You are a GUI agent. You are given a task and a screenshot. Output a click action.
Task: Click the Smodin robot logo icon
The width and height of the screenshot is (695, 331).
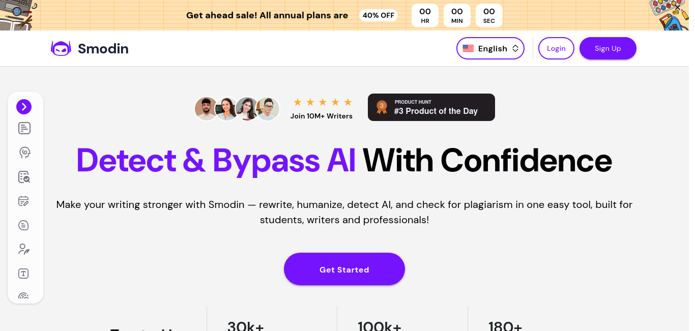pos(61,49)
